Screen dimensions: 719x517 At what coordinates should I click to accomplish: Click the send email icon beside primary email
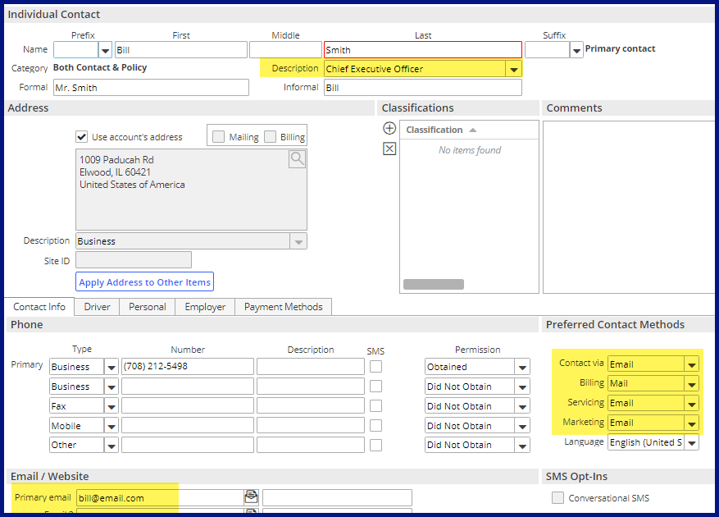click(252, 496)
